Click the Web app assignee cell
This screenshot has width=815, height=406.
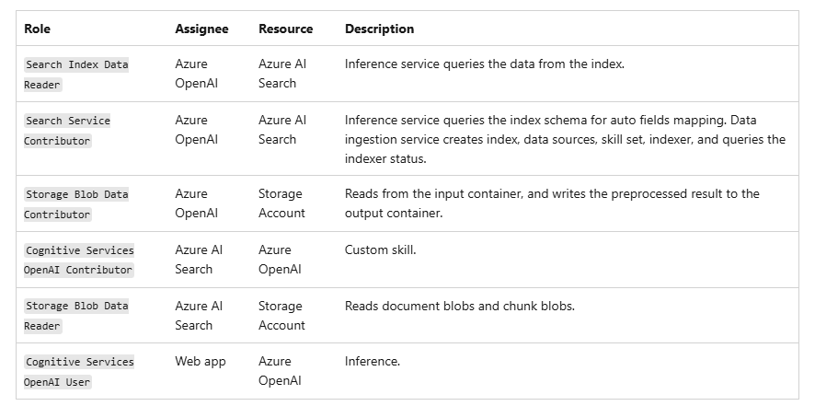201,362
